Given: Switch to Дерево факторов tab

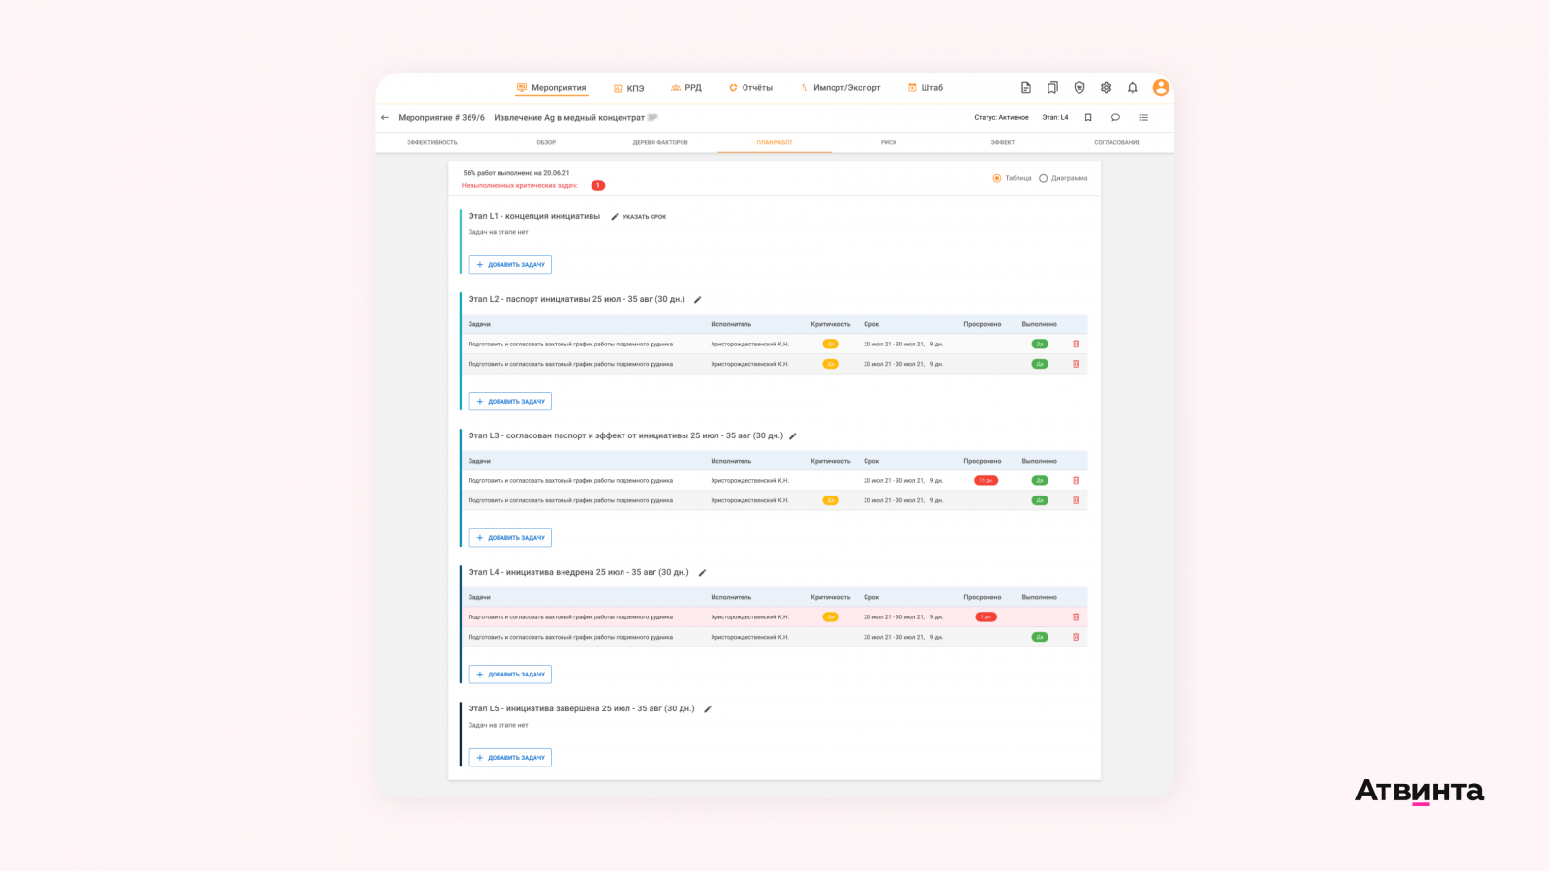Looking at the screenshot, I should (x=660, y=143).
